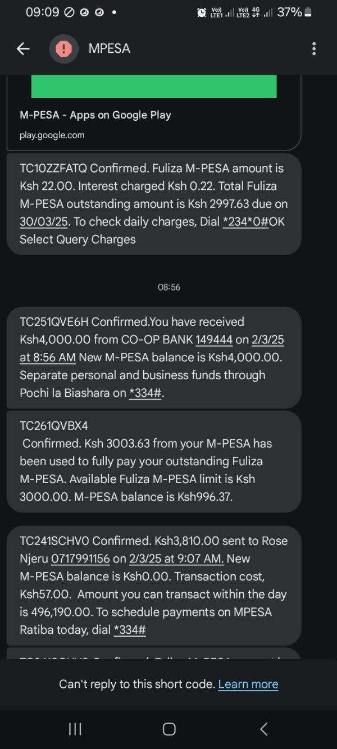Screen dimensions: 337x749
Task: Open the MPESA contact avatar icon
Action: coord(63,49)
